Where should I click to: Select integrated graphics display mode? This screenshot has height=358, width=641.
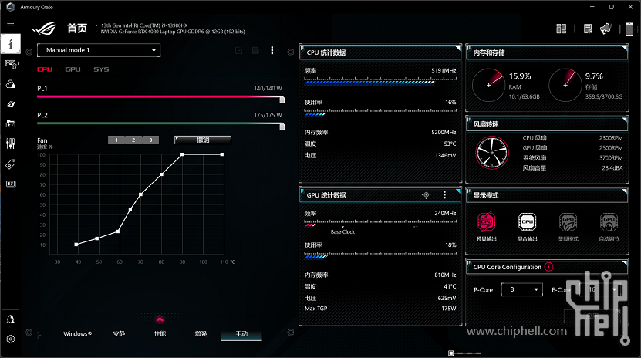568,227
